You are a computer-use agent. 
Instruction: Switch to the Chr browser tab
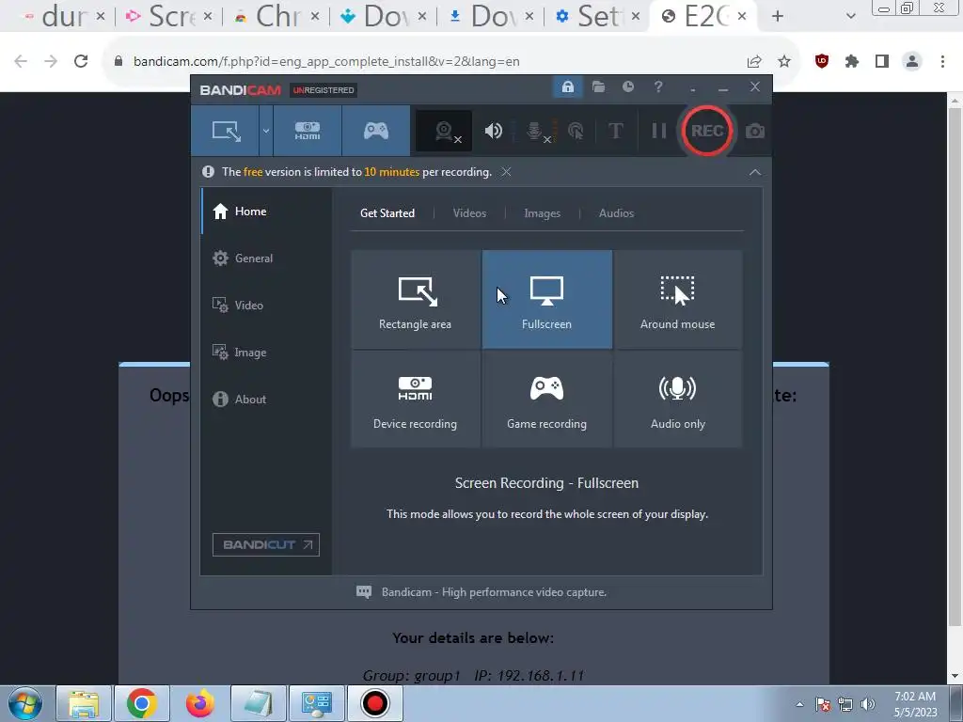[x=277, y=16]
